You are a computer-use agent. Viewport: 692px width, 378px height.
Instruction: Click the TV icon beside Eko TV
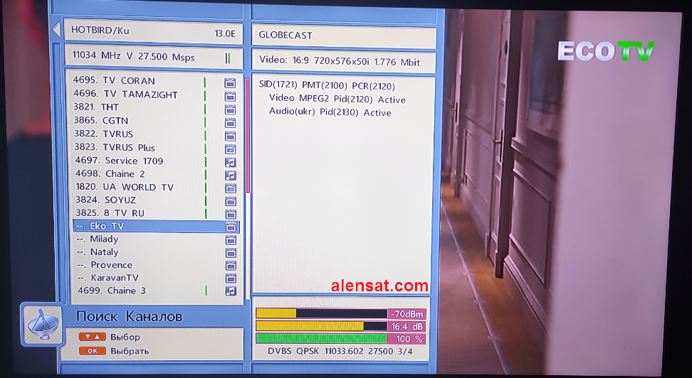click(230, 227)
